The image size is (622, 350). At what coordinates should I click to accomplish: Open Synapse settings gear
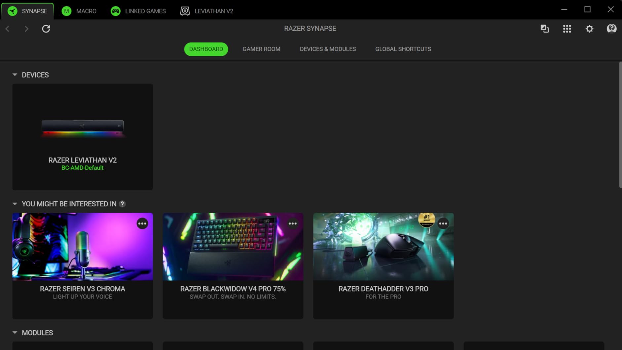click(x=589, y=29)
